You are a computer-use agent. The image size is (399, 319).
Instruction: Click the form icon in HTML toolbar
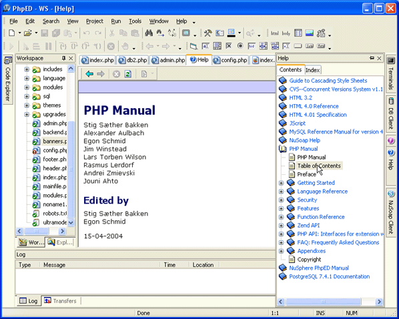pyautogui.click(x=193, y=46)
